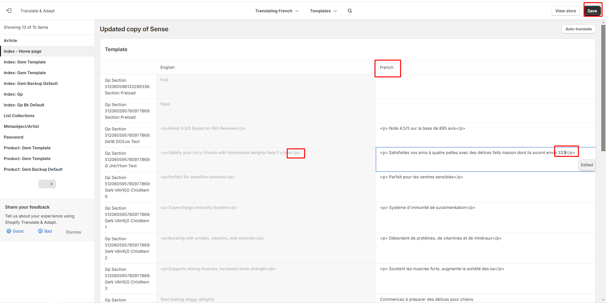Open search with the magnifying glass icon
606x303 pixels.
click(350, 11)
